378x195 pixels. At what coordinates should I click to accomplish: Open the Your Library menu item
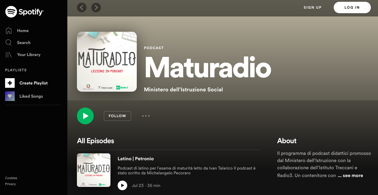29,55
